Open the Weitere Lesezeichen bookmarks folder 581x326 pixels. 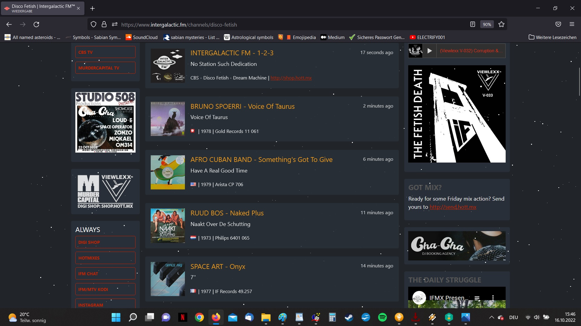point(552,37)
